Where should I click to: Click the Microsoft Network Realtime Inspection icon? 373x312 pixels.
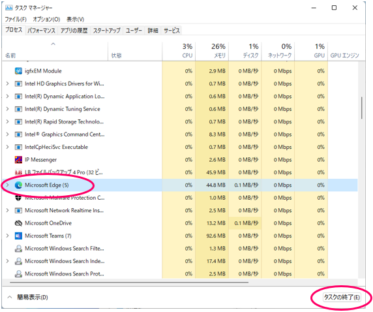click(18, 210)
